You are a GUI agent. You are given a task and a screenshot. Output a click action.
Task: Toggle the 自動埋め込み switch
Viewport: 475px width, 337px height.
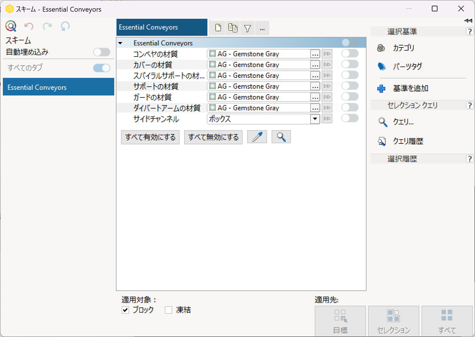click(102, 52)
